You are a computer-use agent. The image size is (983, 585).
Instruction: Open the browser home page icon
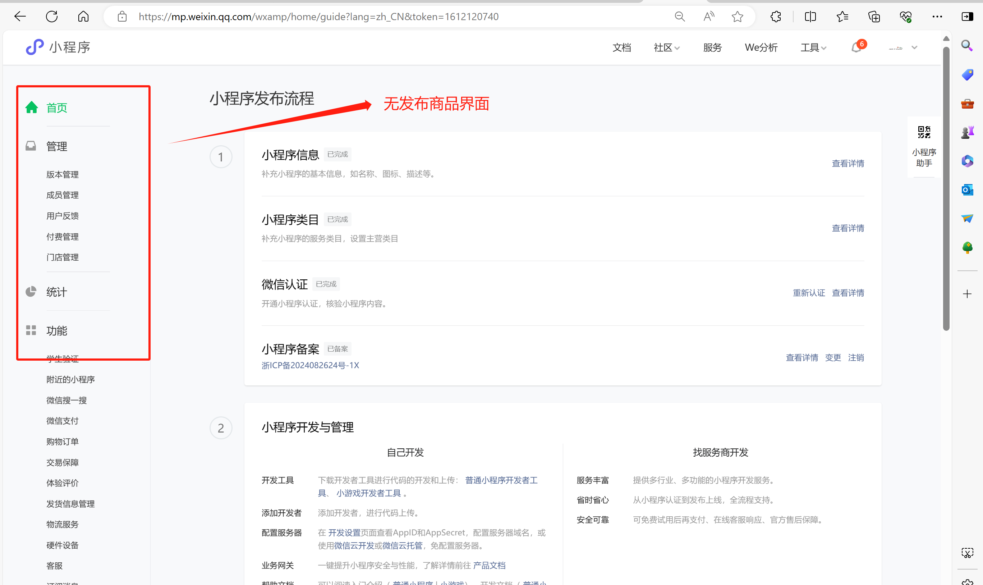[83, 17]
